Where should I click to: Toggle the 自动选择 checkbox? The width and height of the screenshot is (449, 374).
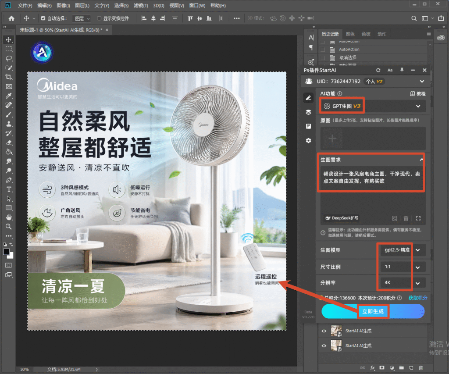[x=43, y=18]
